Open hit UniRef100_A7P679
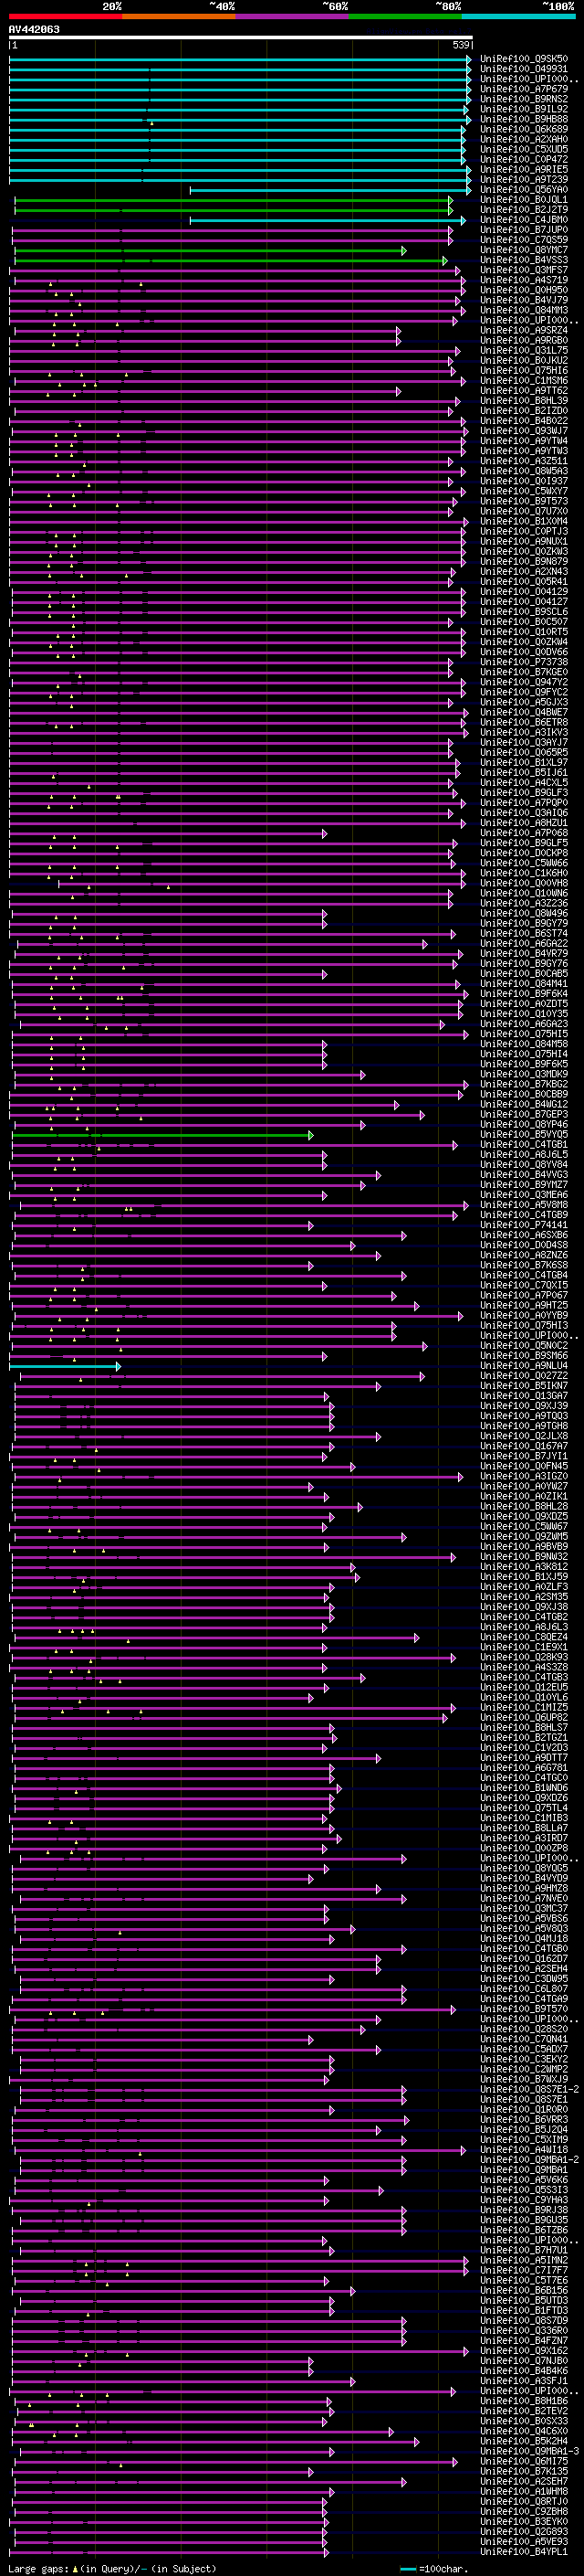584x2576 pixels. [524, 89]
